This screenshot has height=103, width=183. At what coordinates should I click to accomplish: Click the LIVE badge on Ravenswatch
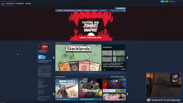[81, 80]
